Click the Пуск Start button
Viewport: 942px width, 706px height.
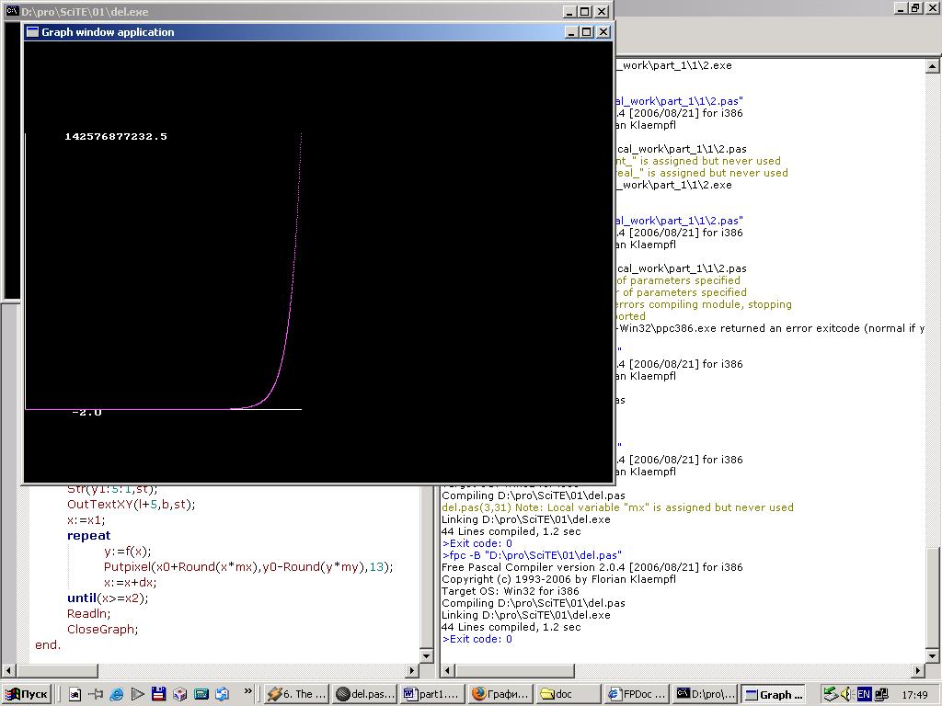(x=28, y=694)
